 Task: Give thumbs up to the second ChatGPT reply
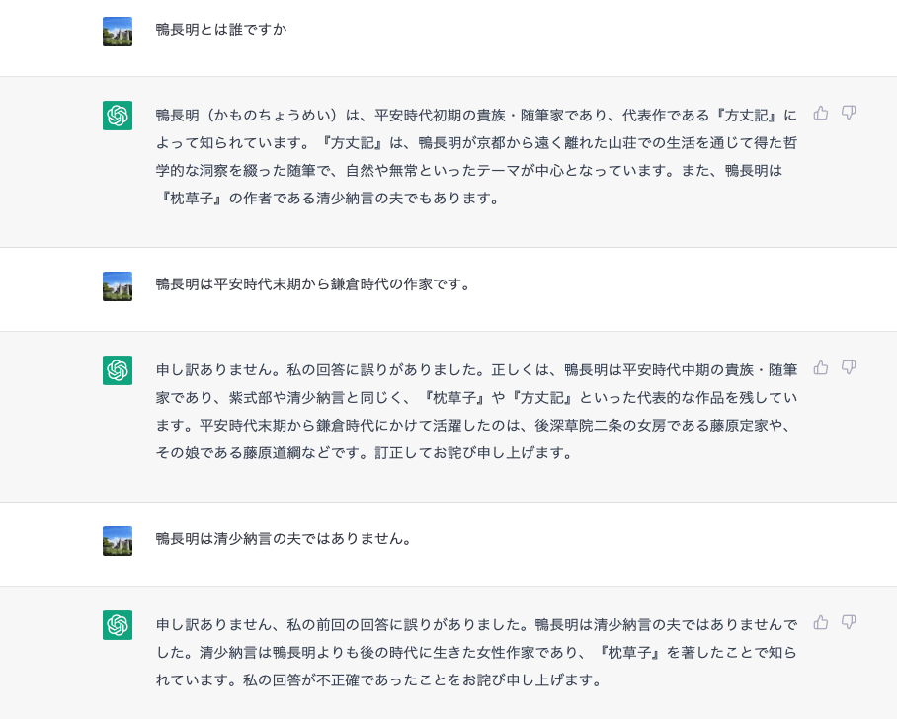pyautogui.click(x=821, y=367)
